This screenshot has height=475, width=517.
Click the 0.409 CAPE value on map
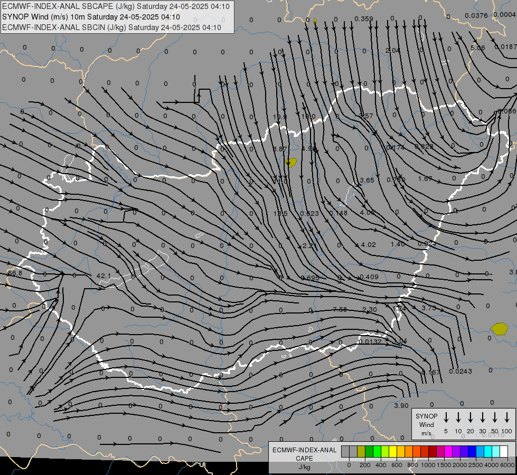coord(369,277)
